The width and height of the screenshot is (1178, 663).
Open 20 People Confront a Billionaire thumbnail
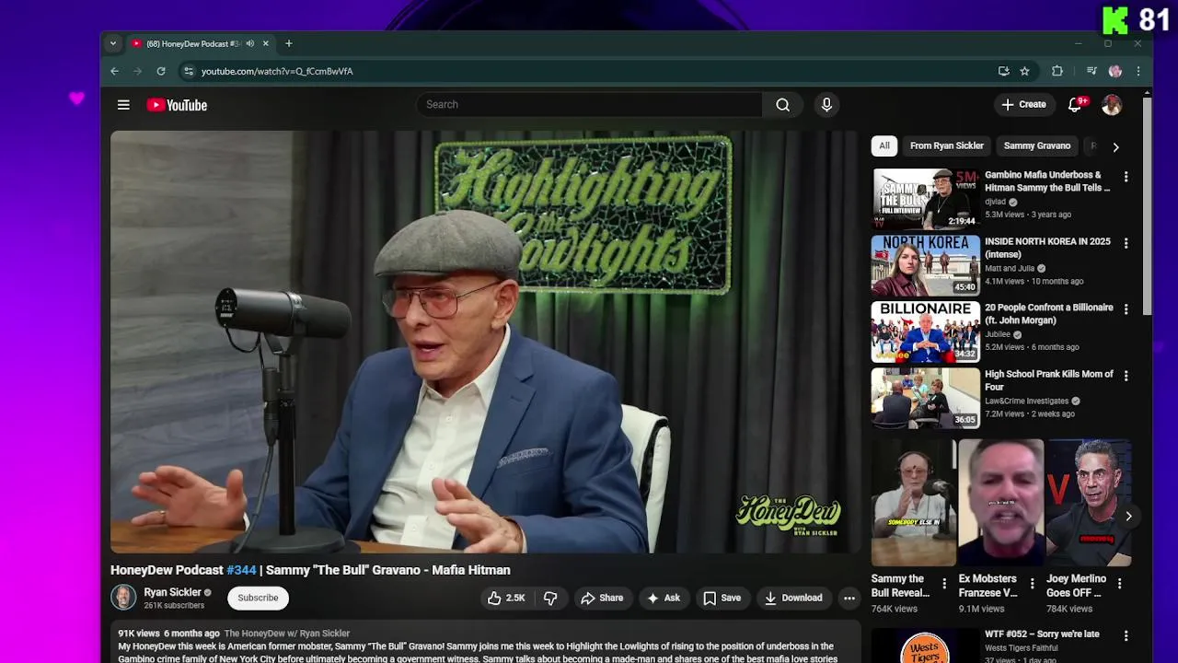click(926, 331)
